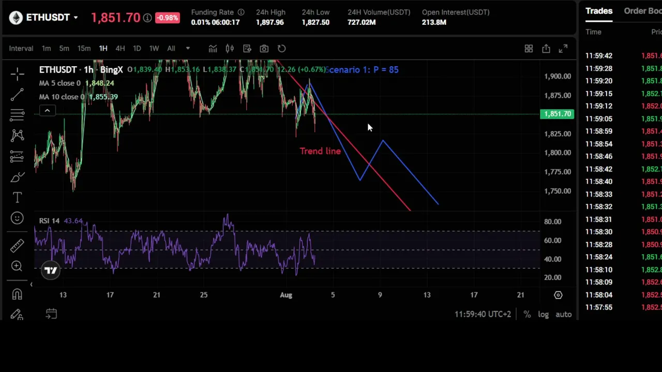662x372 pixels.
Task: Click the reset chart refresh icon
Action: click(x=281, y=49)
